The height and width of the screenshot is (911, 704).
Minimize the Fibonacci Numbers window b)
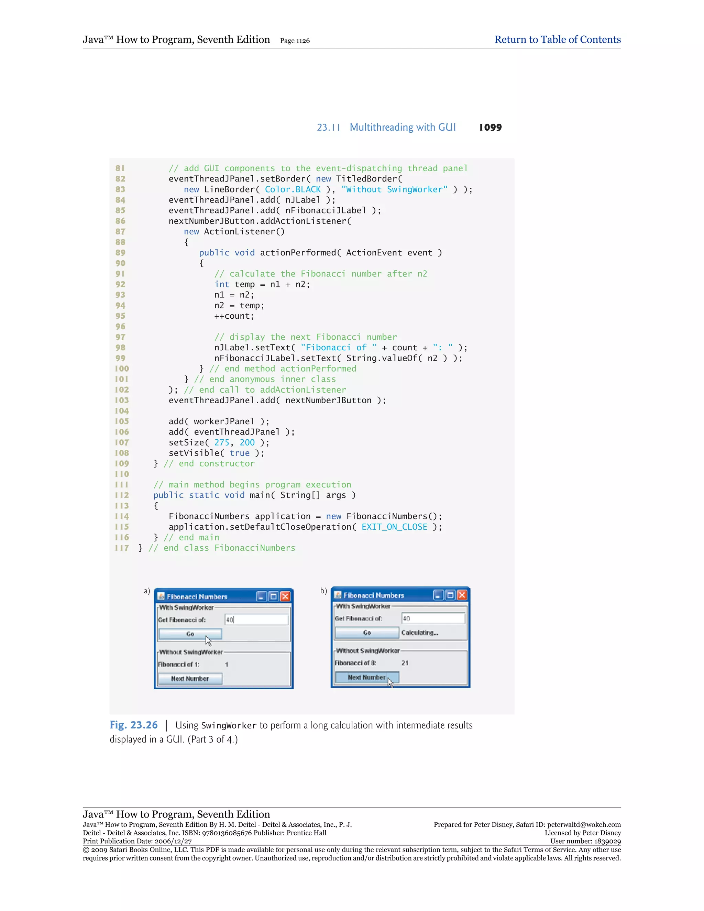tap(438, 595)
